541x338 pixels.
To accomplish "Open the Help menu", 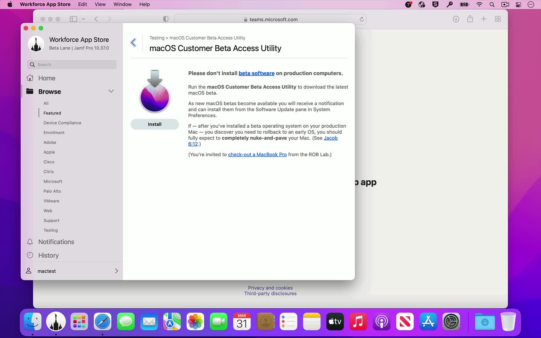I will 145,5.
